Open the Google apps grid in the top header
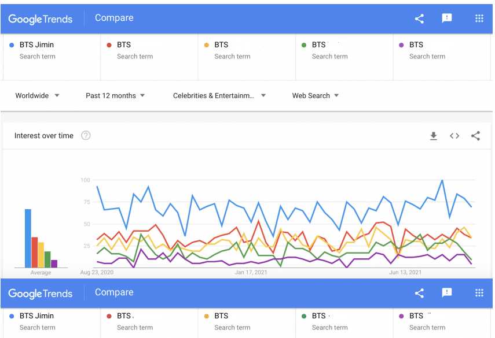The image size is (495, 338). coord(479,18)
